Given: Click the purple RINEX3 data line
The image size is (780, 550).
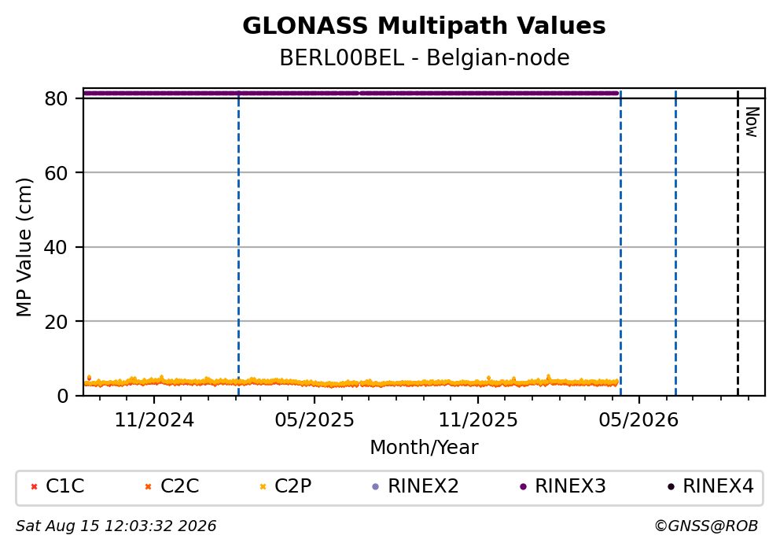Looking at the screenshot, I should (x=351, y=93).
